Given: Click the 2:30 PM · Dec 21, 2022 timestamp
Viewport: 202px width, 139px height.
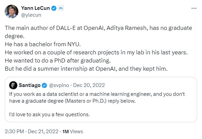Looking at the screenshot, I should point(32,132).
